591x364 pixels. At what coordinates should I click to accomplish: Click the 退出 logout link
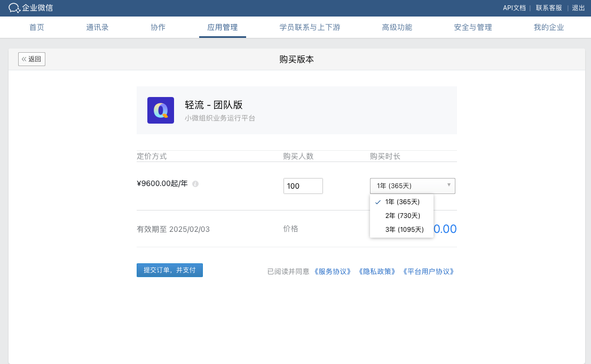[578, 8]
